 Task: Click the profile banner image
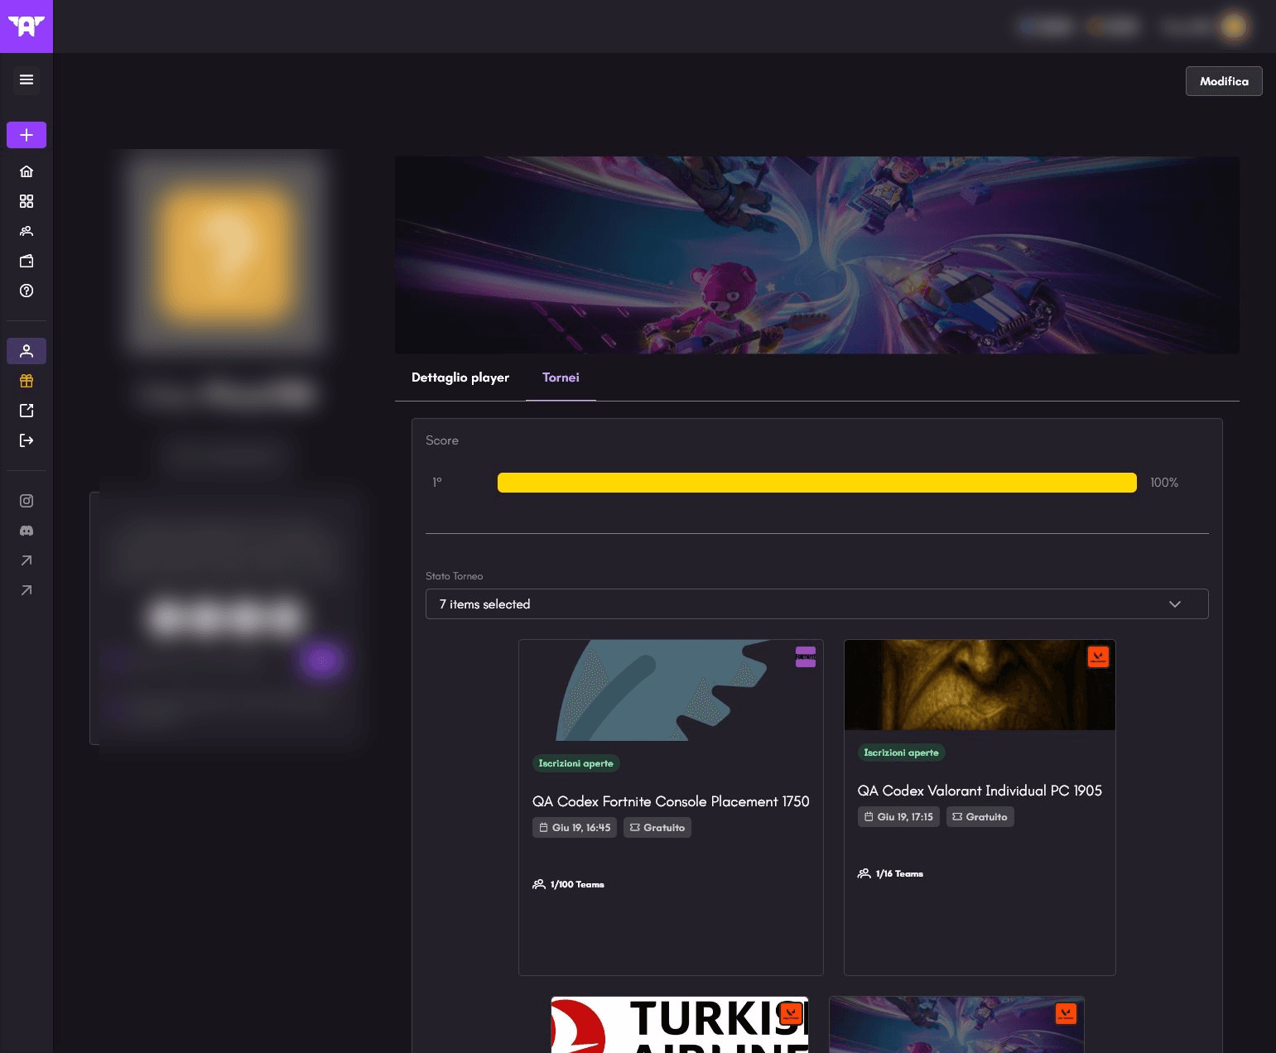817,255
